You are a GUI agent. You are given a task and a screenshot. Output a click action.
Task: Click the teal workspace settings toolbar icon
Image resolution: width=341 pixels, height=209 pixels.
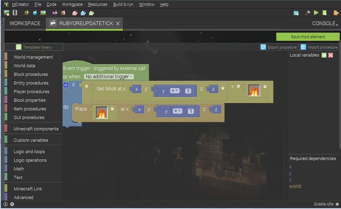click(x=296, y=13)
